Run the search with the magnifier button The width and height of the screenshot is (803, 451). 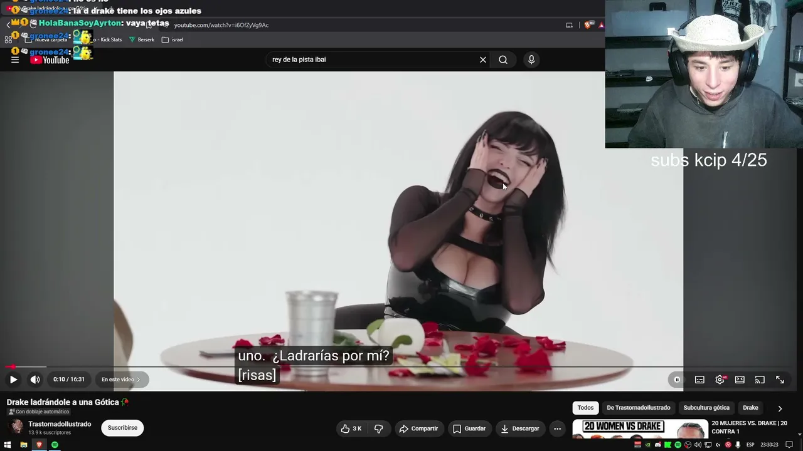coord(503,60)
